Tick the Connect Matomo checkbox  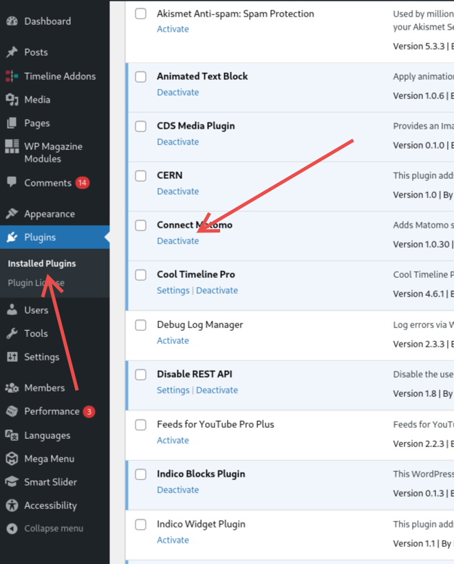pyautogui.click(x=140, y=225)
